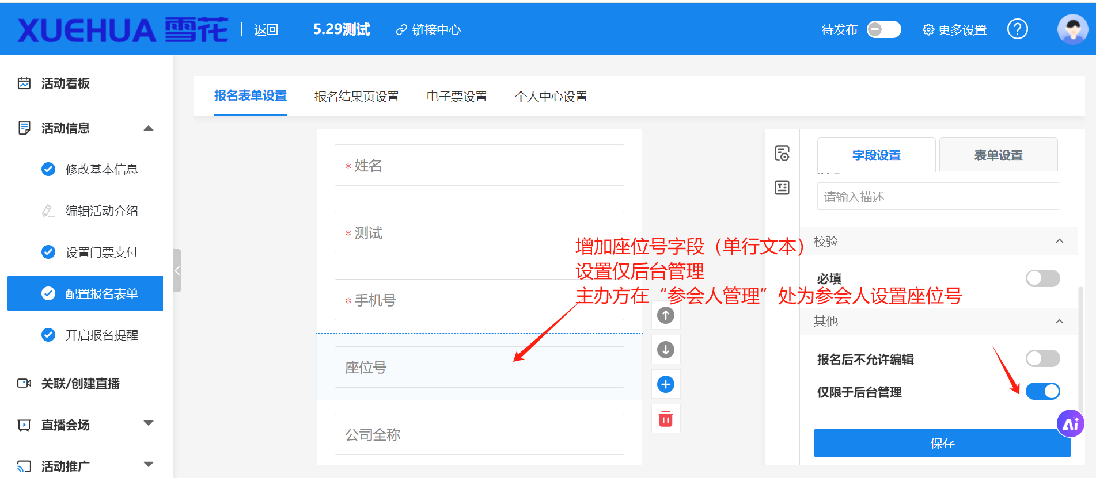
Task: Collapse the sidebar with the left handle
Action: pos(177,271)
